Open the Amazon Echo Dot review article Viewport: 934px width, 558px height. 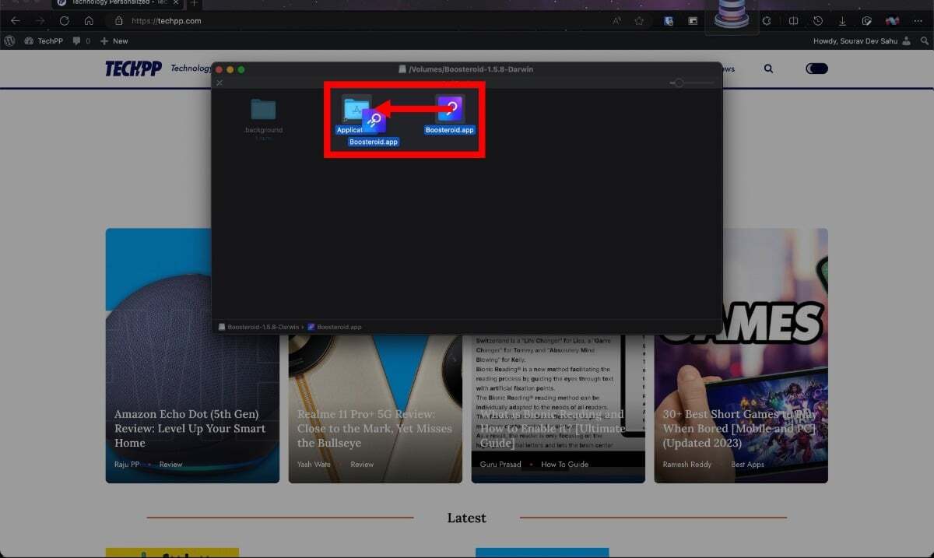pyautogui.click(x=190, y=428)
